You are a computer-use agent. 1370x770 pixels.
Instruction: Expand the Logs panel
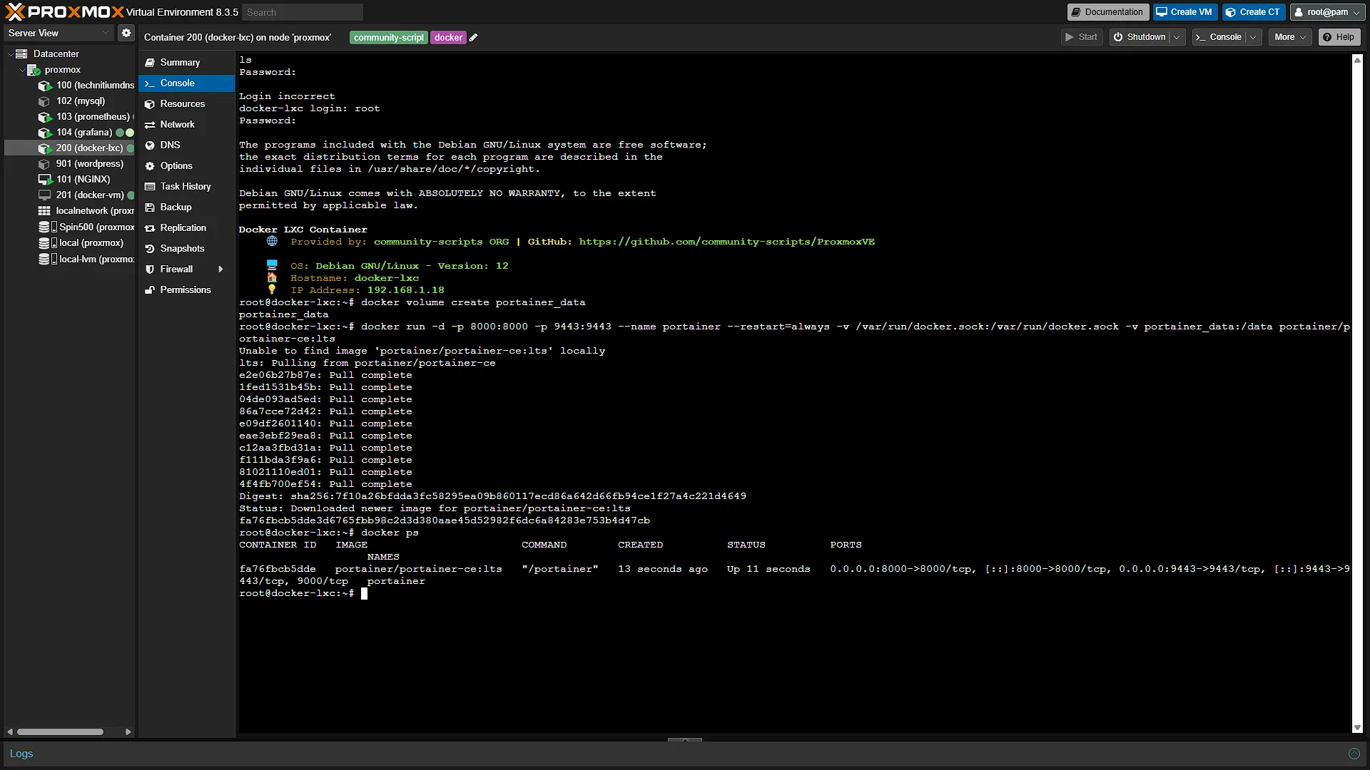coord(1354,754)
